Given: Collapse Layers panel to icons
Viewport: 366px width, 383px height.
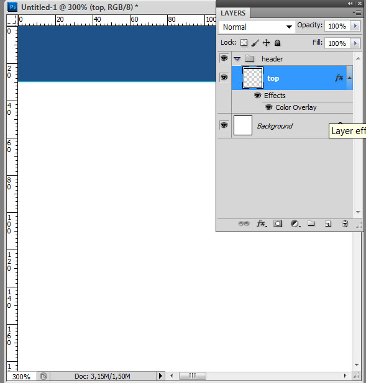Looking at the screenshot, I should [350, 4].
